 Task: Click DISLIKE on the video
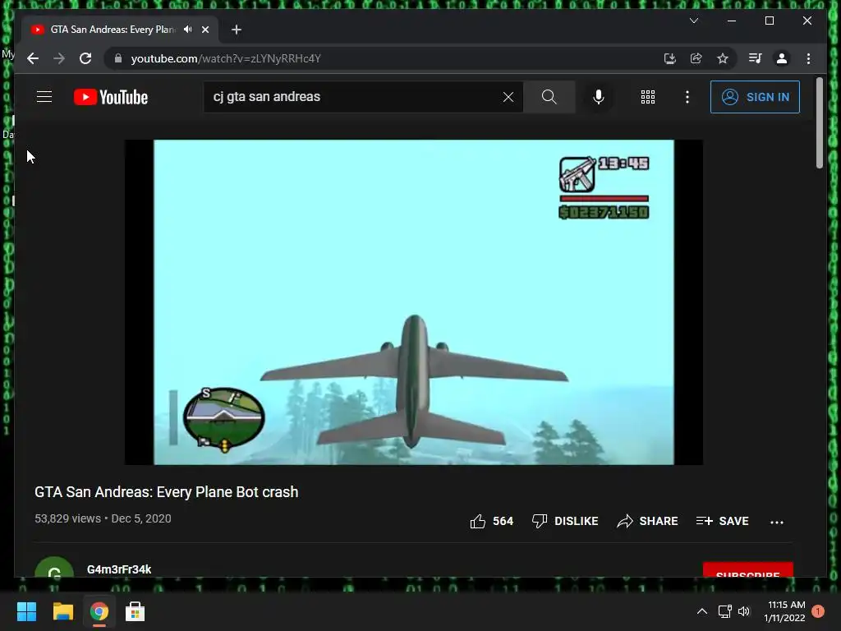pyautogui.click(x=565, y=521)
